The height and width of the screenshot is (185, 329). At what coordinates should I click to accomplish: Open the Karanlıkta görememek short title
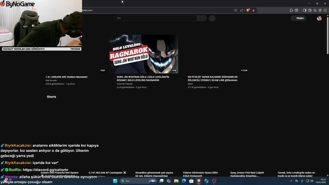(154, 174)
